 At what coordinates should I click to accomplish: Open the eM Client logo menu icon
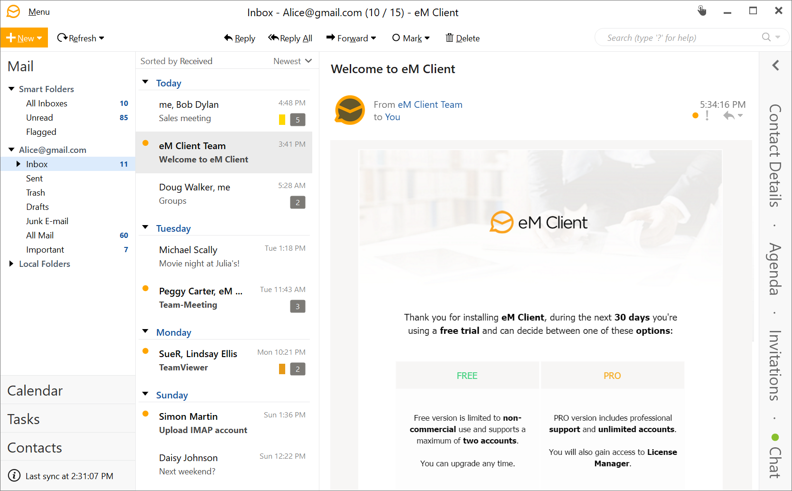[x=13, y=11]
